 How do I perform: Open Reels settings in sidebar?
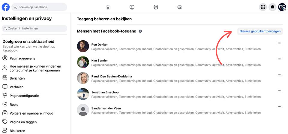click(14, 104)
